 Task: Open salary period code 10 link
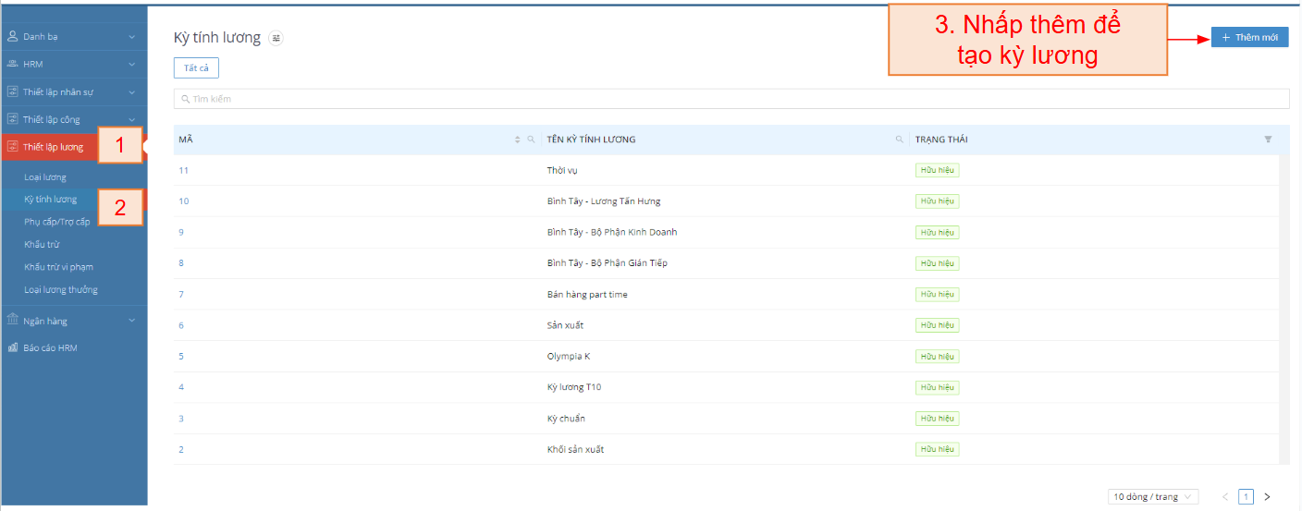tap(184, 201)
